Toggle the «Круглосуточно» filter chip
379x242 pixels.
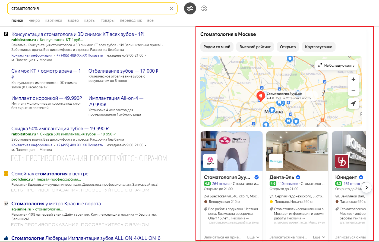click(x=318, y=47)
